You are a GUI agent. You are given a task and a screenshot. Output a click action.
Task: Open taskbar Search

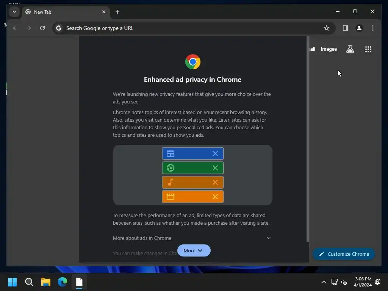click(x=29, y=282)
